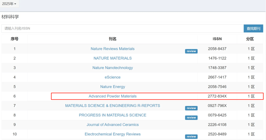Click review badge for Nature Reviews Materials

[191, 51]
